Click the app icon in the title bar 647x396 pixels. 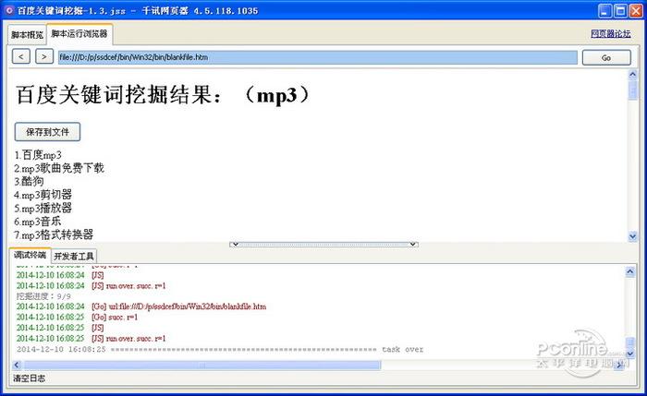tap(8, 10)
